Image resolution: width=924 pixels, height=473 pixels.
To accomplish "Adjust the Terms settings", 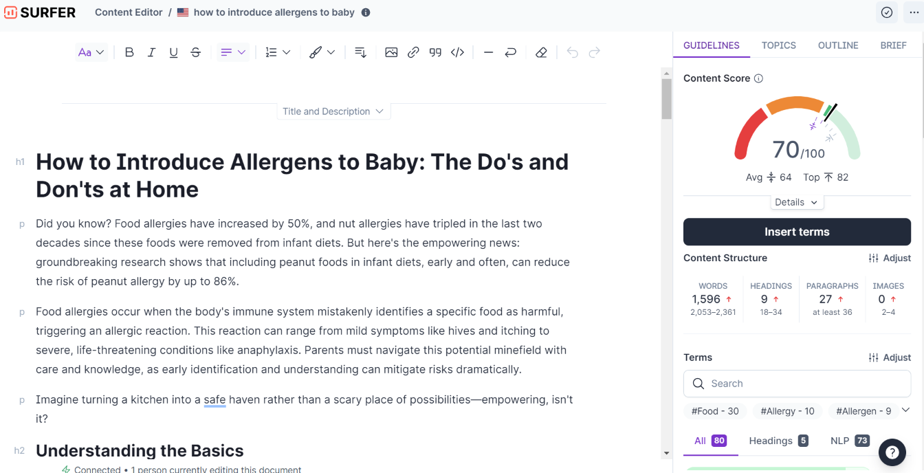I will [x=890, y=357].
